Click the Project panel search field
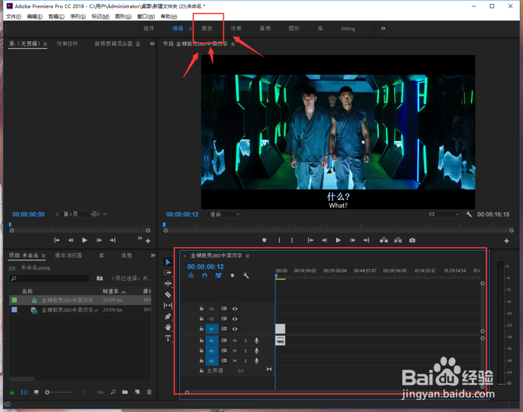The width and height of the screenshot is (523, 412). point(49,278)
